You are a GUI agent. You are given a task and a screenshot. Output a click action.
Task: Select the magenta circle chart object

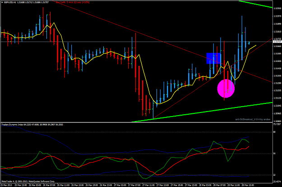click(226, 89)
